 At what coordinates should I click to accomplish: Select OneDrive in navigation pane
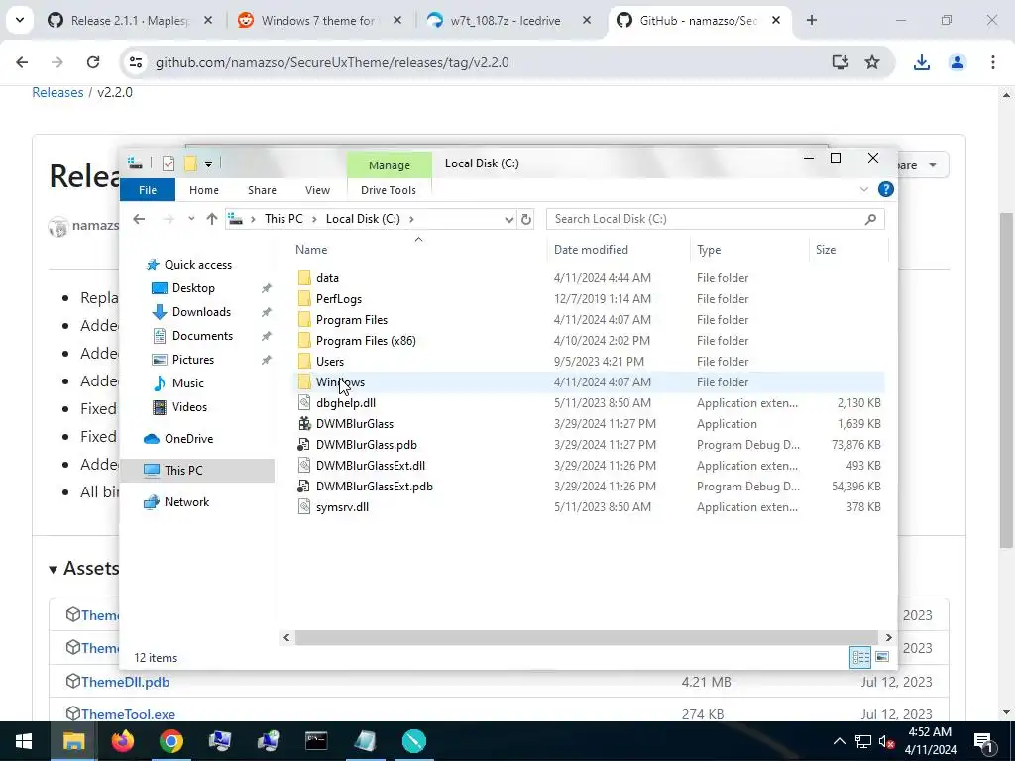[x=188, y=439]
